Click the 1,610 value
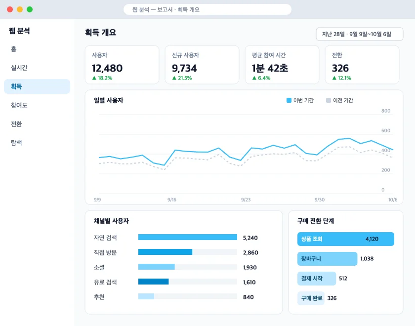This screenshot has width=415, height=326. click(x=249, y=283)
